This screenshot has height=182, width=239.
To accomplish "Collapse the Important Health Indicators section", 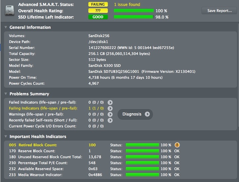I will 6,137.
